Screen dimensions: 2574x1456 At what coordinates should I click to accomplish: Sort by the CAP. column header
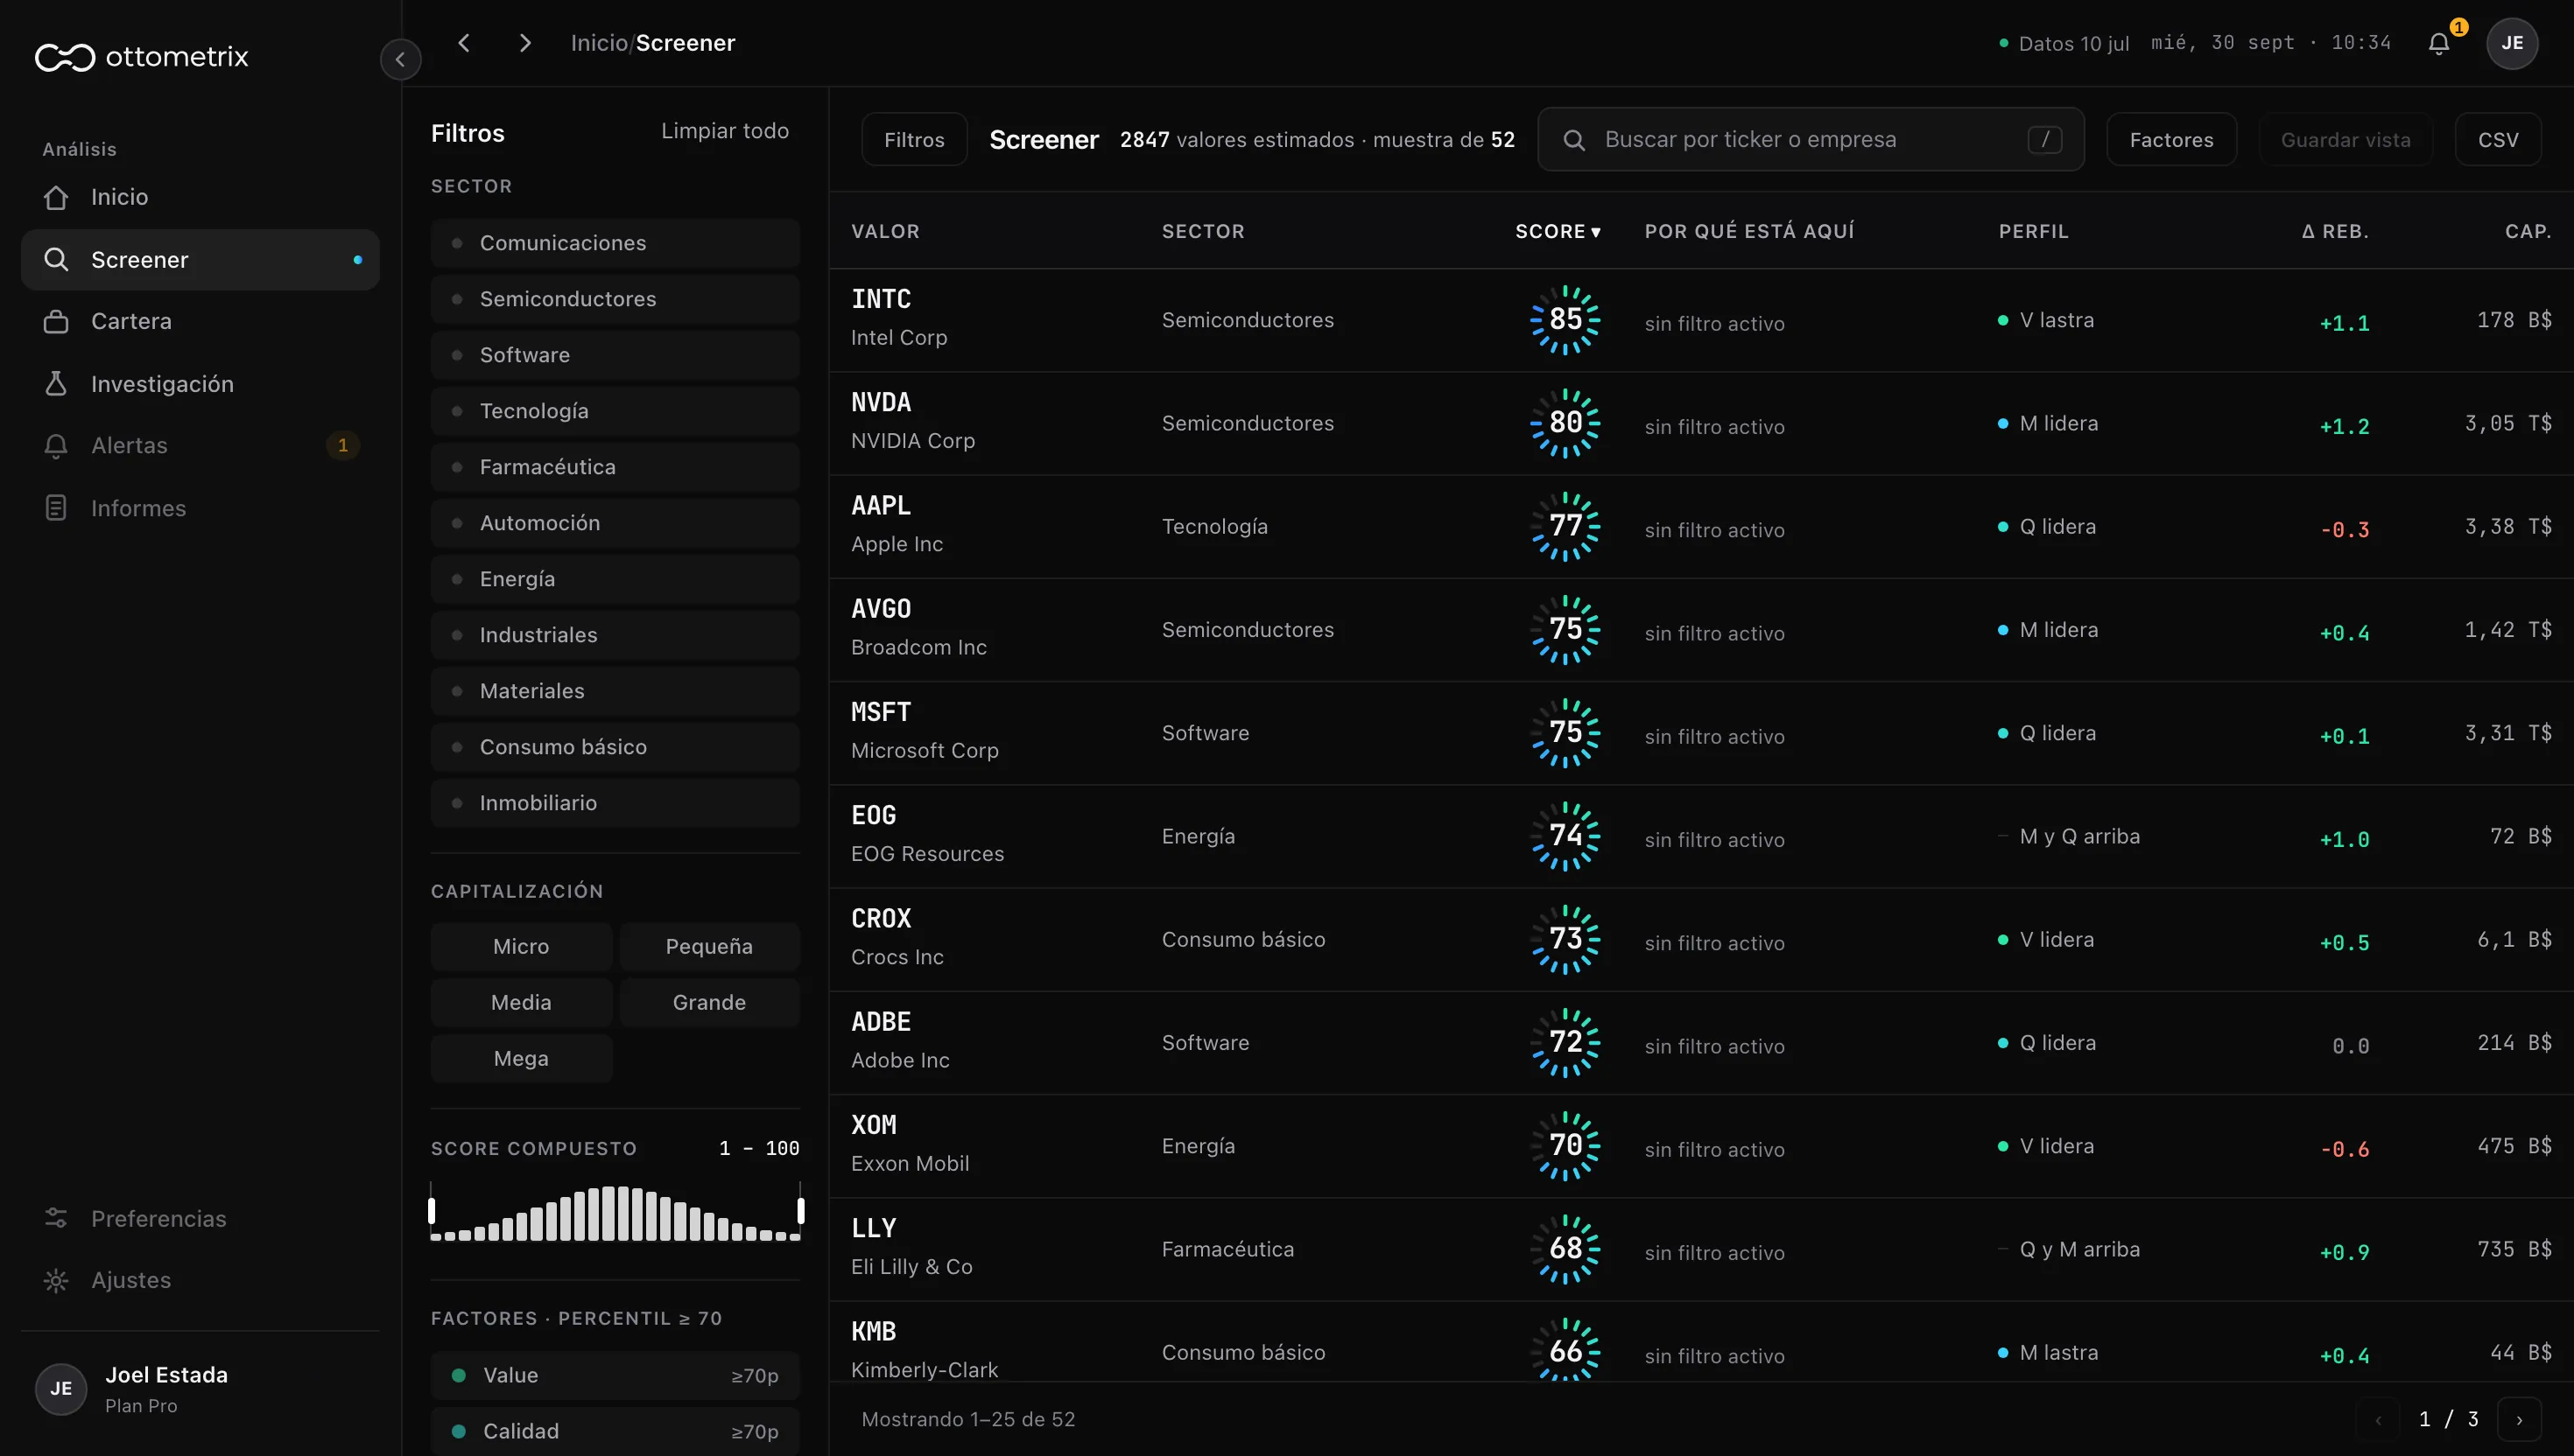click(2528, 232)
